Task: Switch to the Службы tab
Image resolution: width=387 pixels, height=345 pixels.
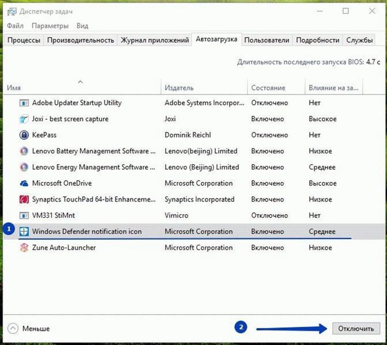Action: (359, 40)
